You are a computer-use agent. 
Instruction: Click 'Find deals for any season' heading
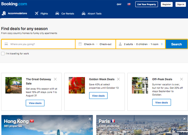(x=24, y=29)
